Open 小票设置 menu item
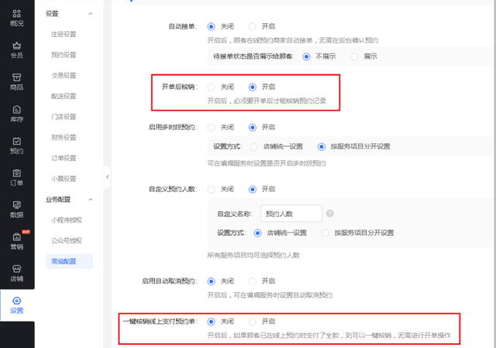Image resolution: width=496 pixels, height=348 pixels. 64,179
